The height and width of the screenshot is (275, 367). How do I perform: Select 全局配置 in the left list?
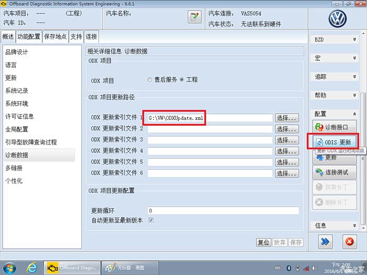pyautogui.click(x=39, y=129)
